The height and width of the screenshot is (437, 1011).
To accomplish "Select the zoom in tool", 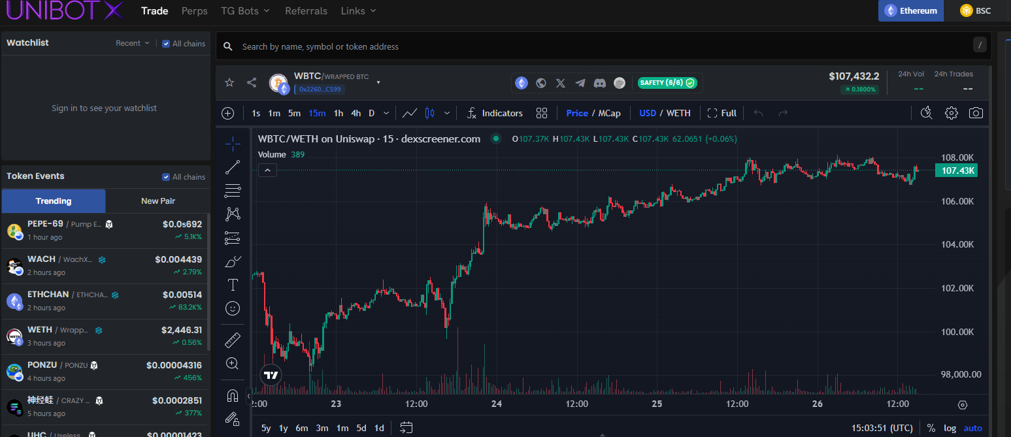I will click(233, 363).
